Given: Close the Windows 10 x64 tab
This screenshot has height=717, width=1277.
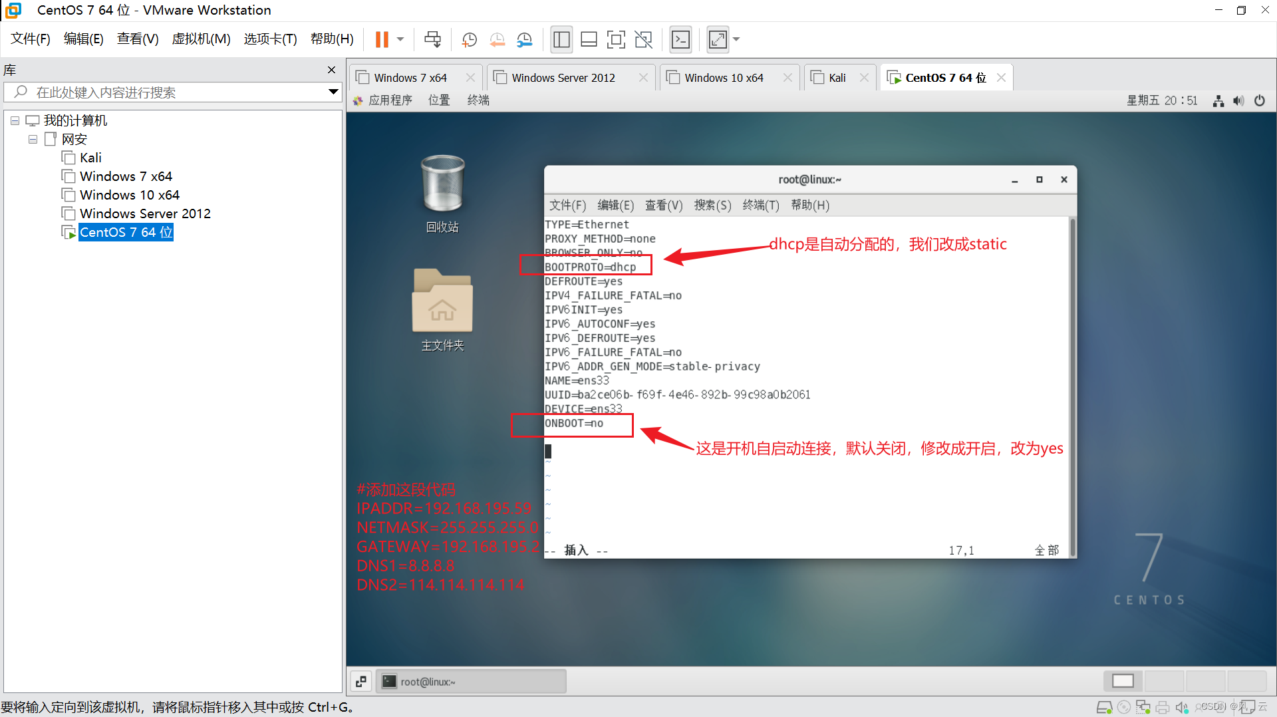Looking at the screenshot, I should coord(787,78).
